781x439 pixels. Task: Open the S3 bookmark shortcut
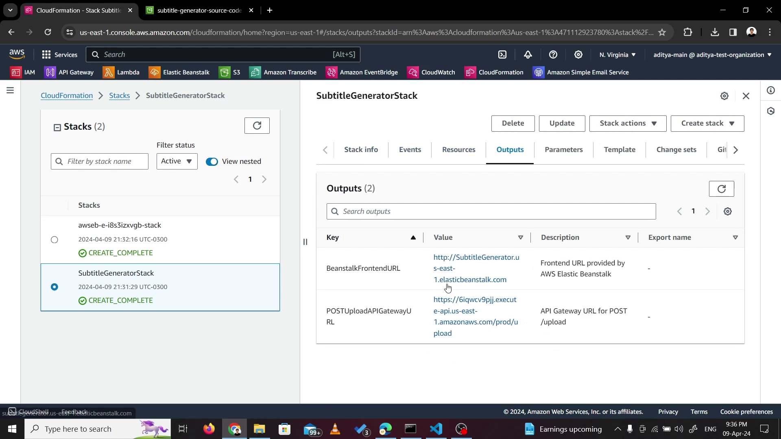click(230, 72)
